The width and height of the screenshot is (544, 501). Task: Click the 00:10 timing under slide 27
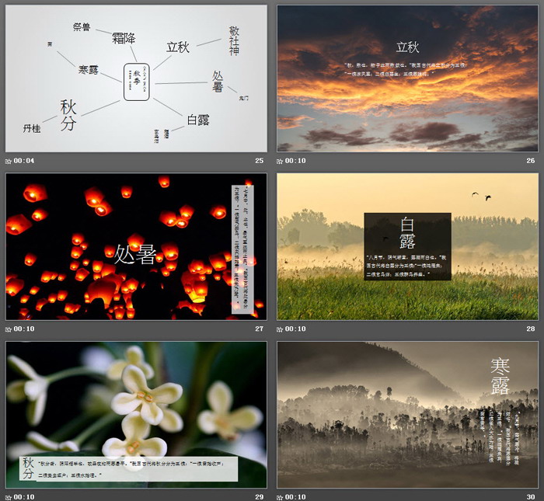click(24, 329)
